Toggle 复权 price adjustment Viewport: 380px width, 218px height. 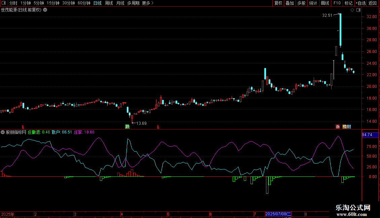[x=278, y=3]
